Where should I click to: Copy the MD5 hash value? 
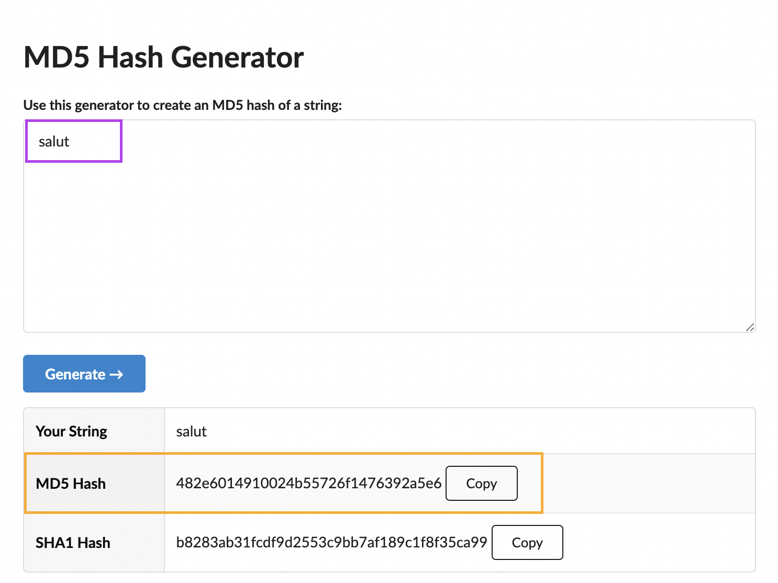[x=481, y=483]
